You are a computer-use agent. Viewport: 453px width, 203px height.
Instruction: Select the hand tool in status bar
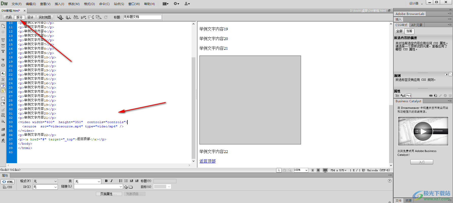click(284, 170)
